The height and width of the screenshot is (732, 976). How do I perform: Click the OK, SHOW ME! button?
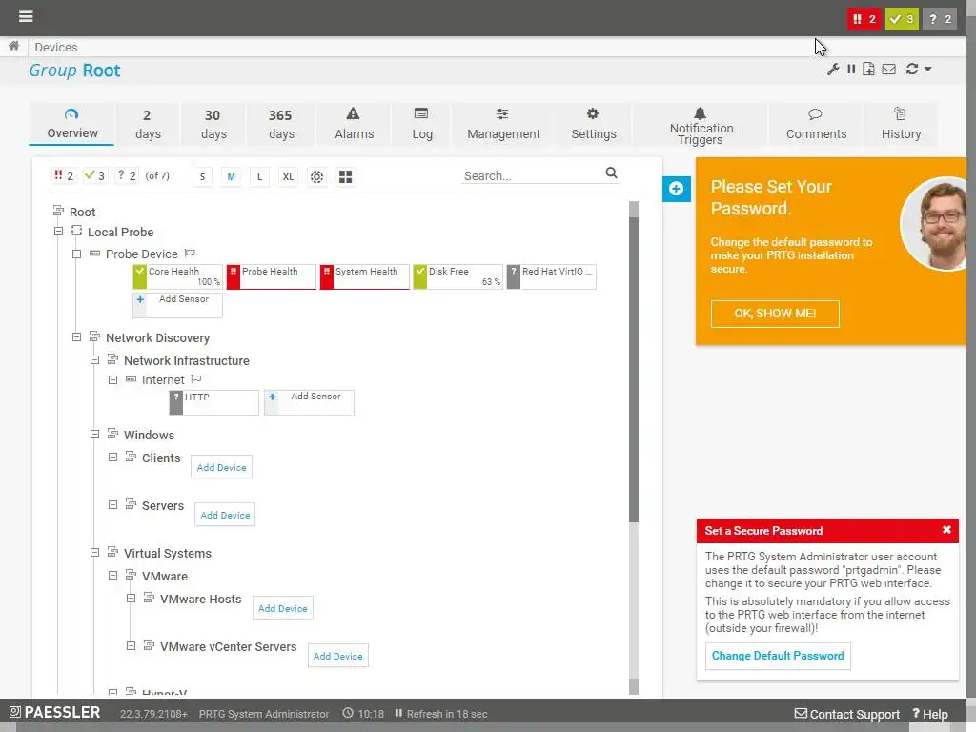pyautogui.click(x=775, y=314)
